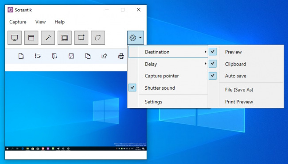Viewport: 288px width, 164px height.
Task: Select the scrolling window capture tool
Action: [65, 38]
